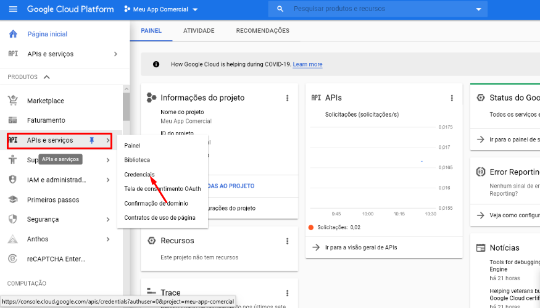Click arrow icon beside Ir para a visão geral de APIs

click(316, 248)
